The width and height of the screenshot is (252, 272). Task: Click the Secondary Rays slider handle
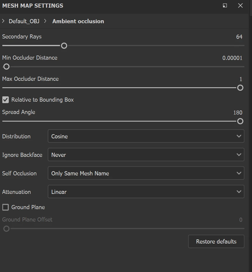pyautogui.click(x=64, y=46)
